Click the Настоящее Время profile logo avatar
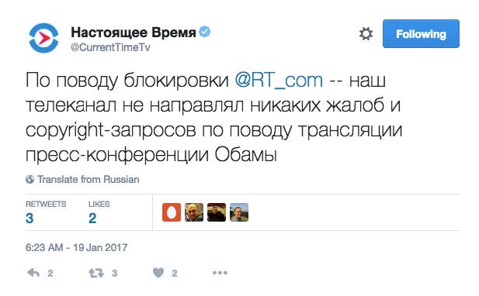479x296 pixels. coord(43,38)
